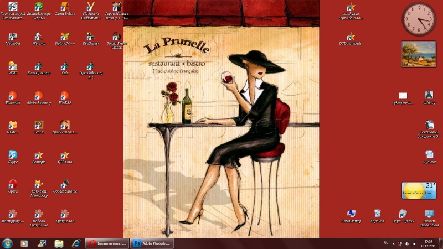Click the Windows Start button
This screenshot has width=443, height=249.
coord(8,243)
